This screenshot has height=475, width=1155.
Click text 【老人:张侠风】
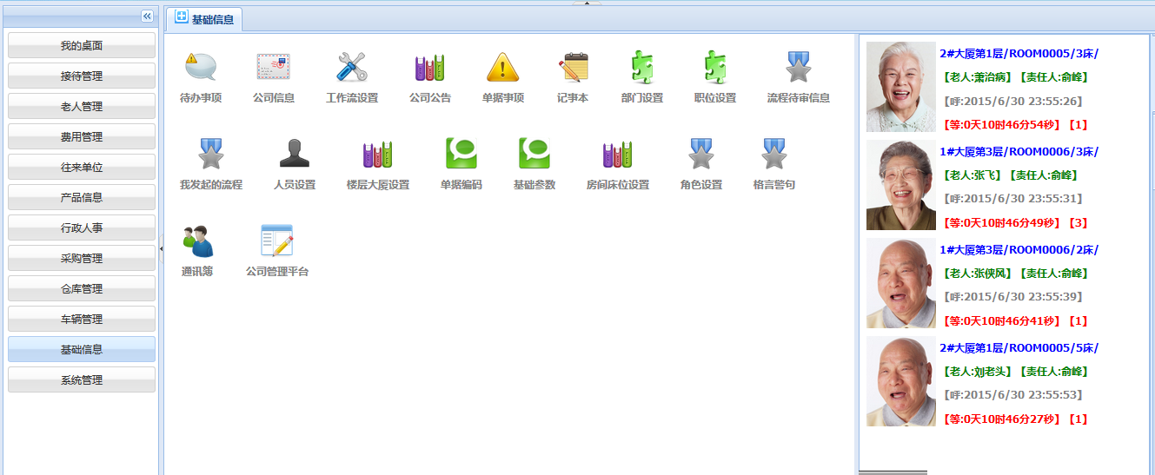coord(977,274)
